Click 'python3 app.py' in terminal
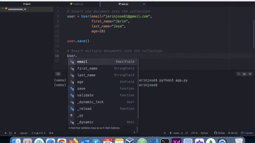 click(173, 80)
